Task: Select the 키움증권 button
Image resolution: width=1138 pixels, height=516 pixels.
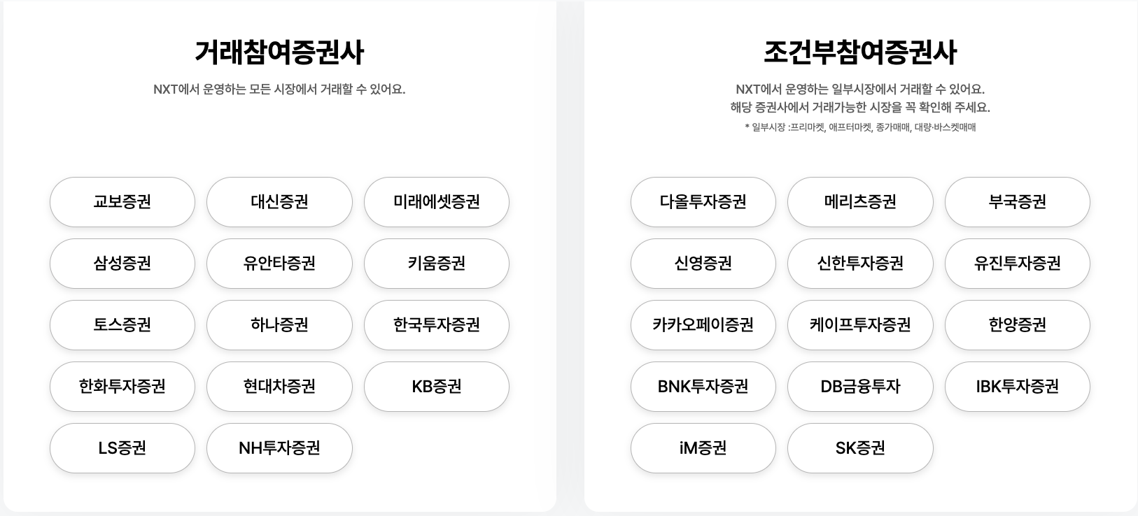Action: [x=436, y=264]
